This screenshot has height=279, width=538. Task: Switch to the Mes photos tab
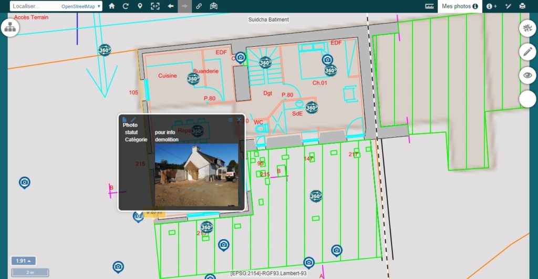tap(460, 6)
